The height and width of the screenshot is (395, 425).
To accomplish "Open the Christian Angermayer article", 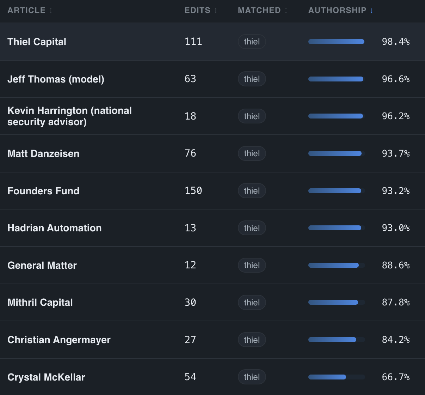I will [59, 340].
